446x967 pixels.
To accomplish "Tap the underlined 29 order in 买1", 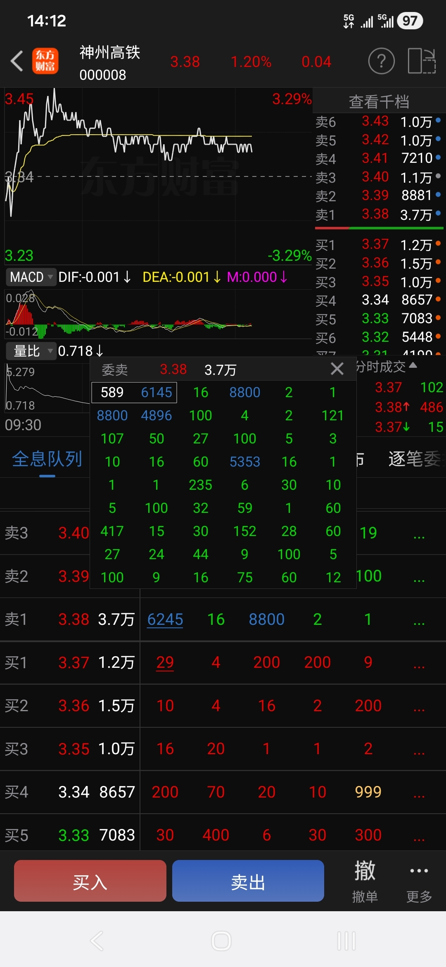I will (x=165, y=662).
